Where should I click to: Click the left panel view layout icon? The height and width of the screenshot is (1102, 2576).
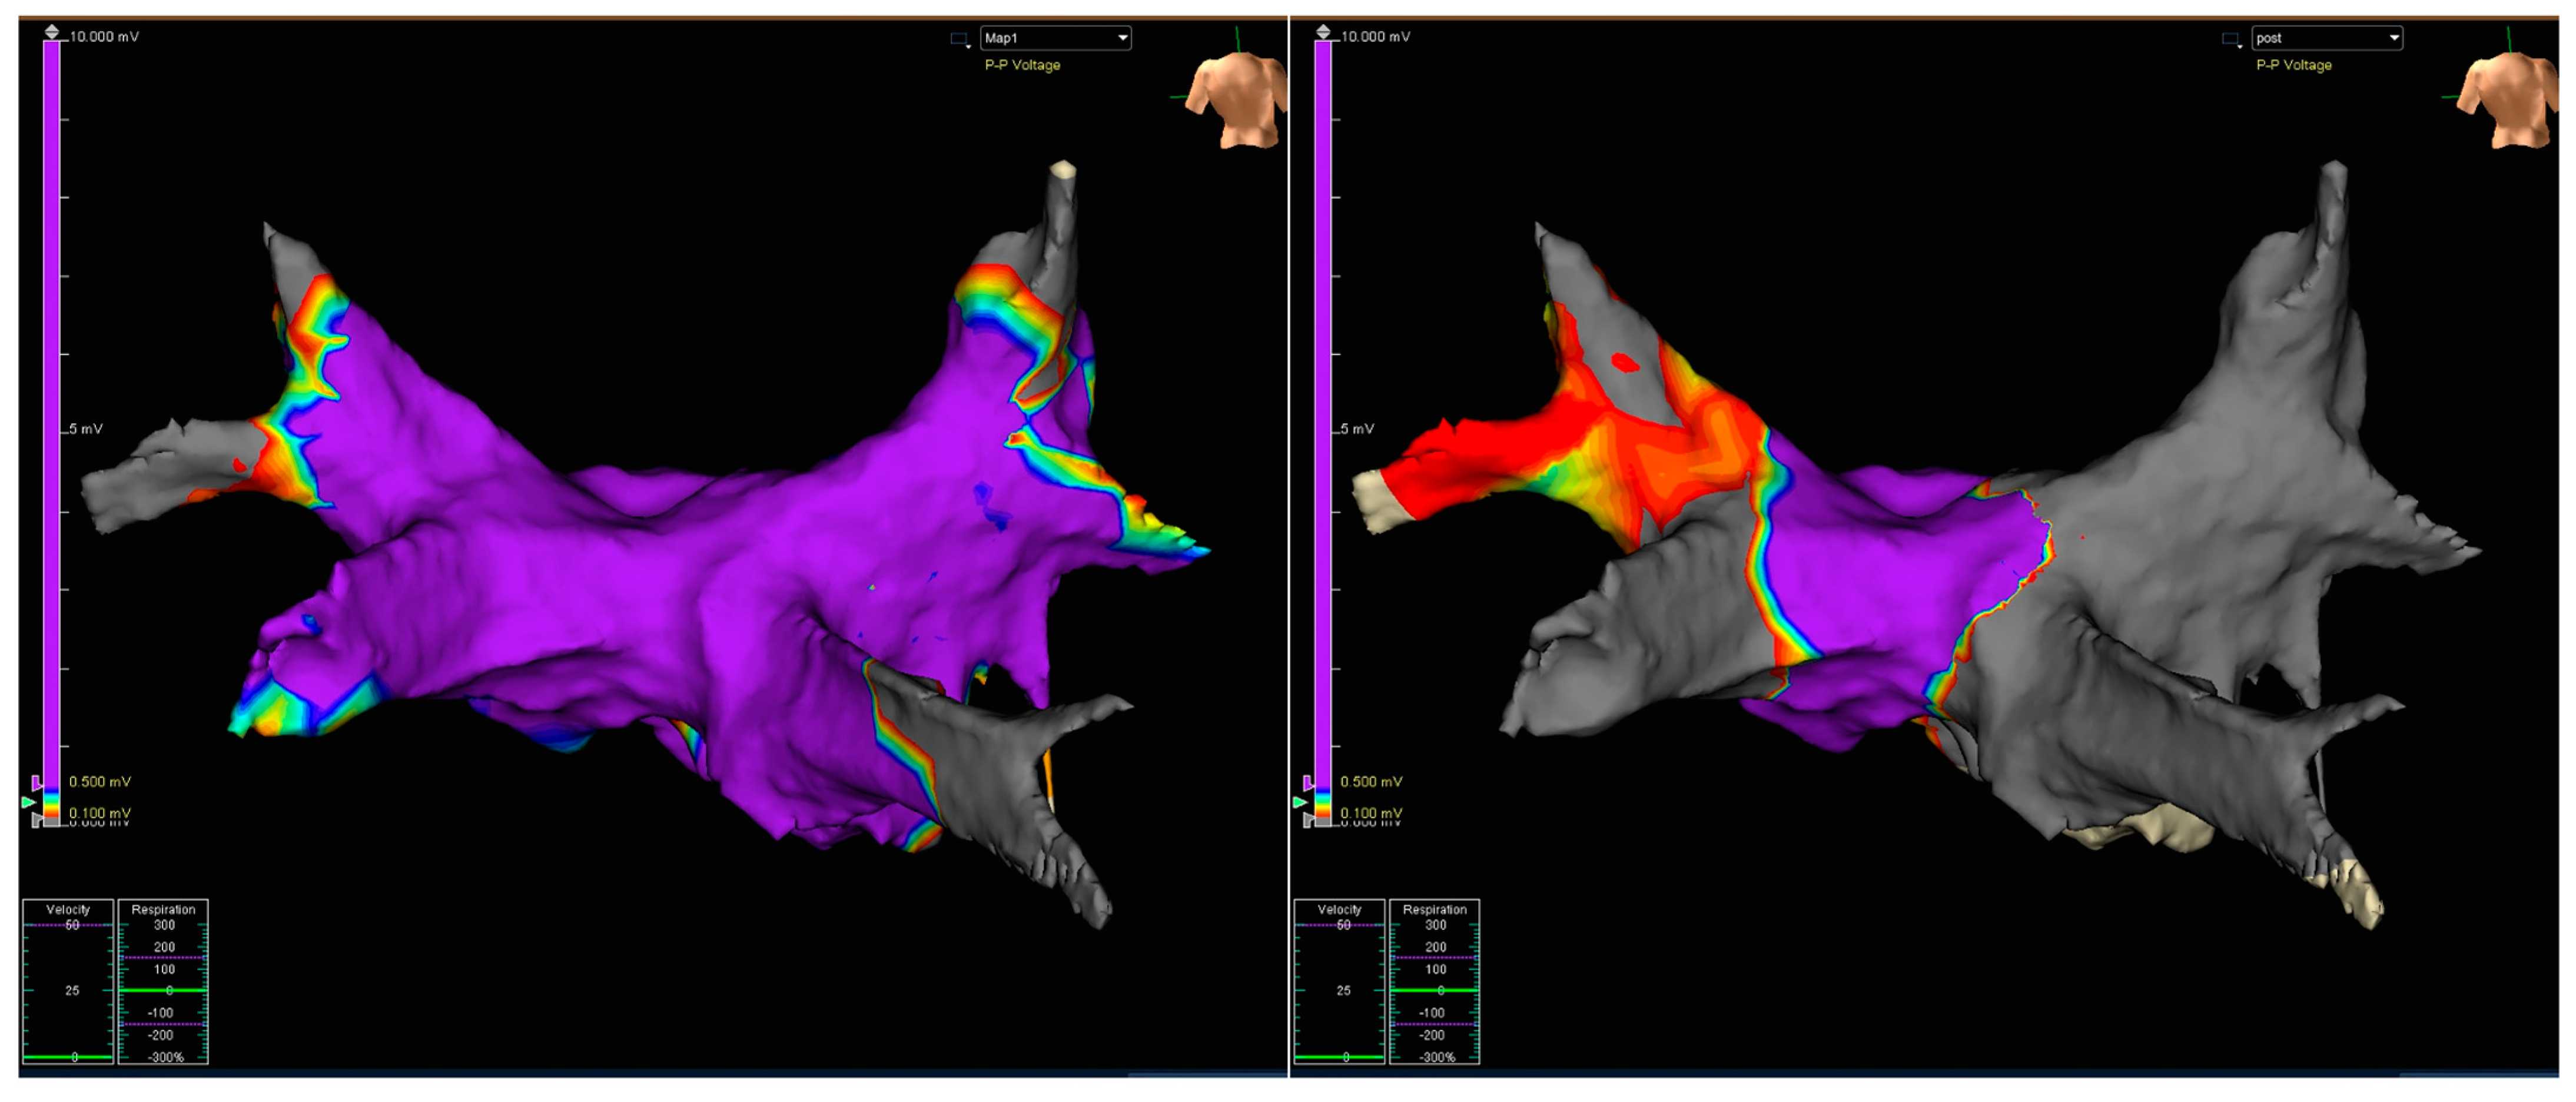959,39
